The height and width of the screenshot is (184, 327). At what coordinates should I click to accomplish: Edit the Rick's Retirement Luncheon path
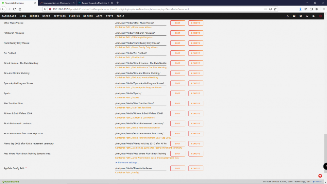(178, 124)
